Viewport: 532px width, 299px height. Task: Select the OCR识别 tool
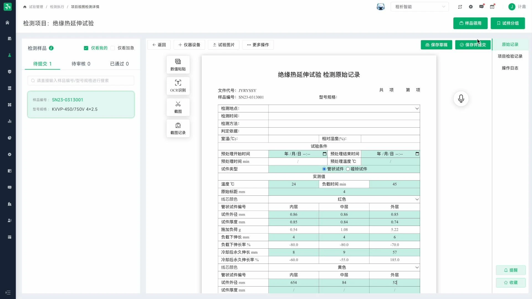(x=178, y=86)
